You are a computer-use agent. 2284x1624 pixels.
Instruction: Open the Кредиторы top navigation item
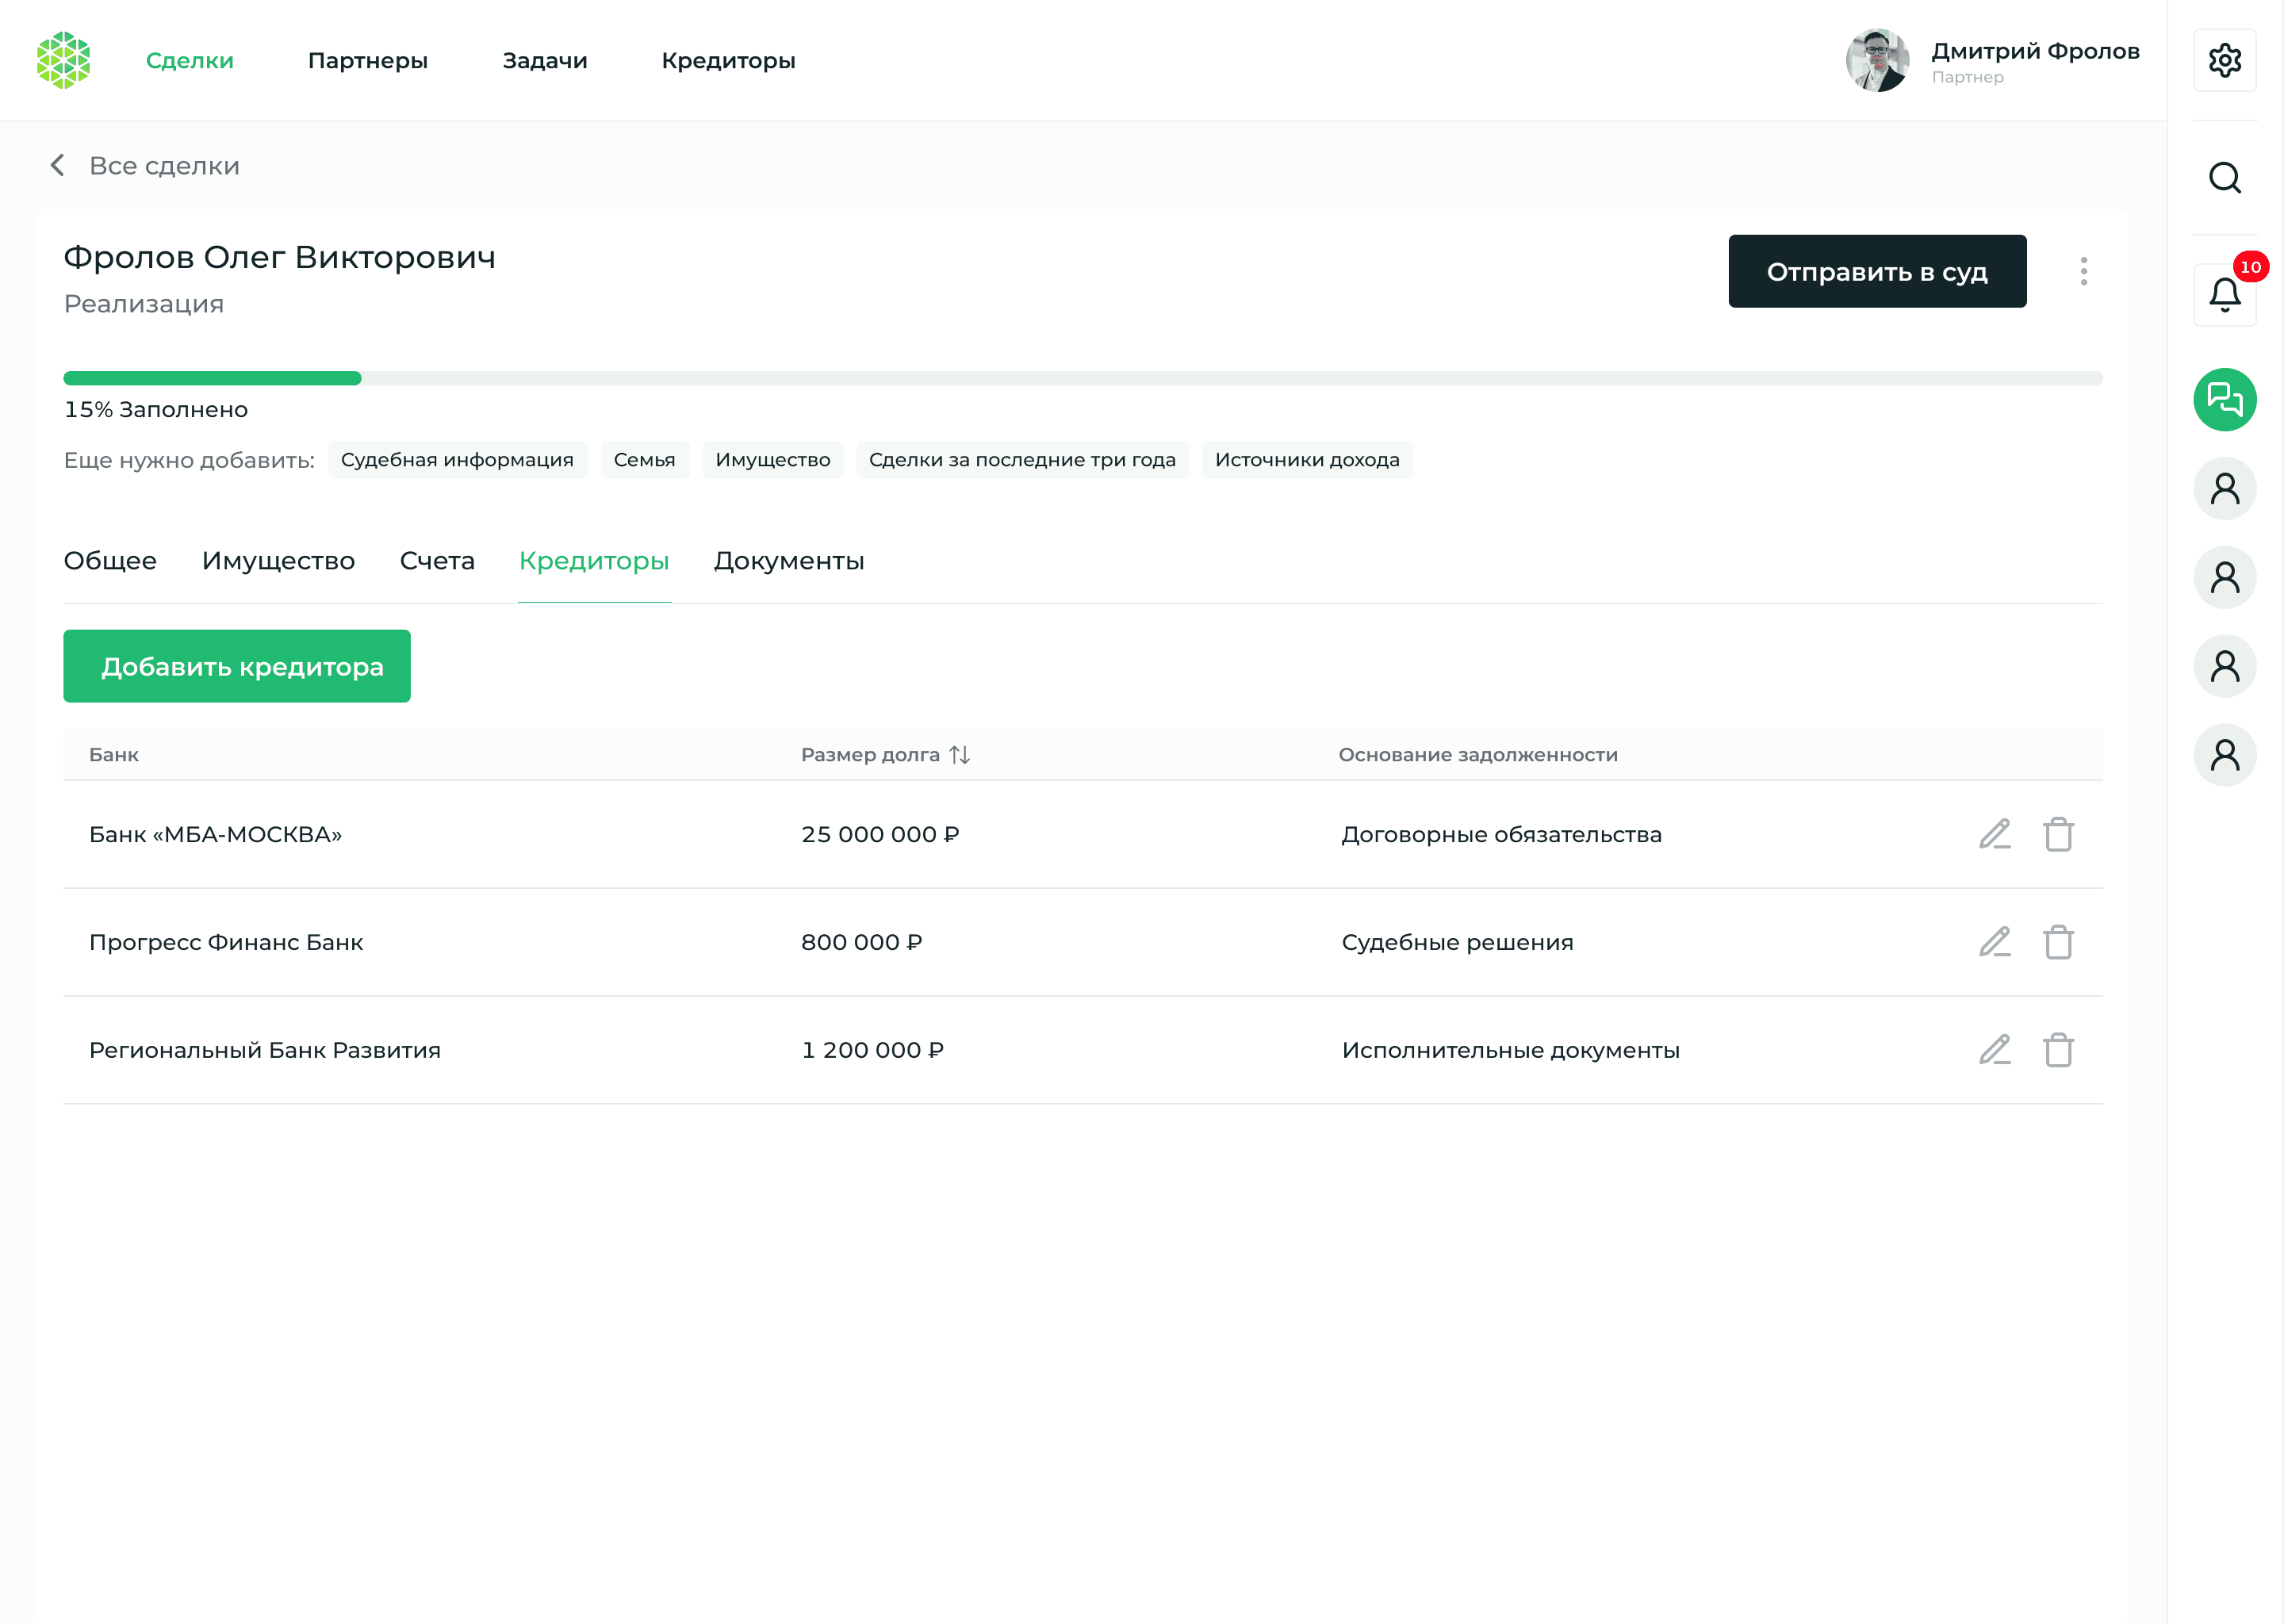[728, 61]
